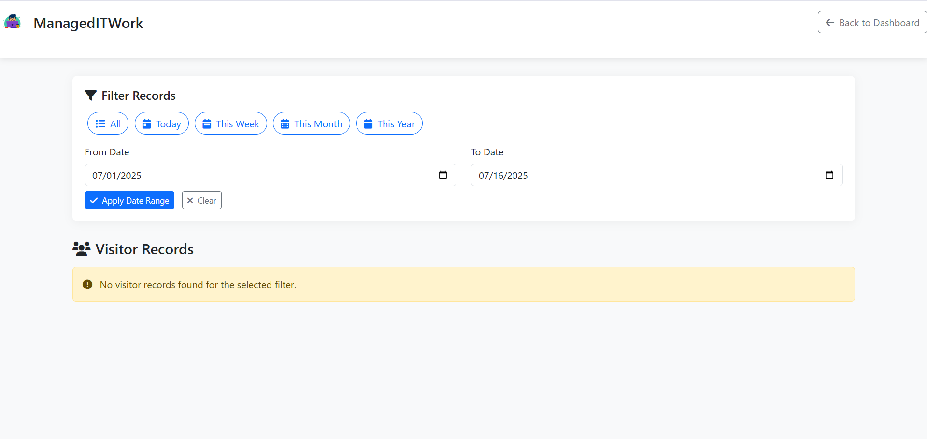Click the From Date label
This screenshot has height=439, width=927.
click(x=107, y=152)
